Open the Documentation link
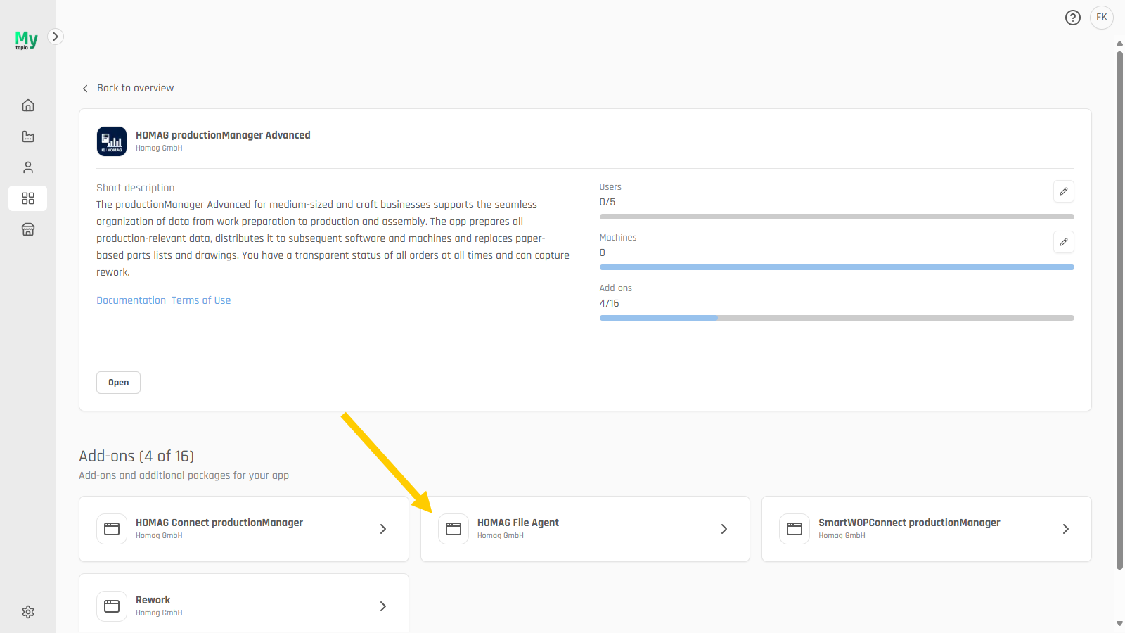The image size is (1125, 633). click(x=131, y=300)
